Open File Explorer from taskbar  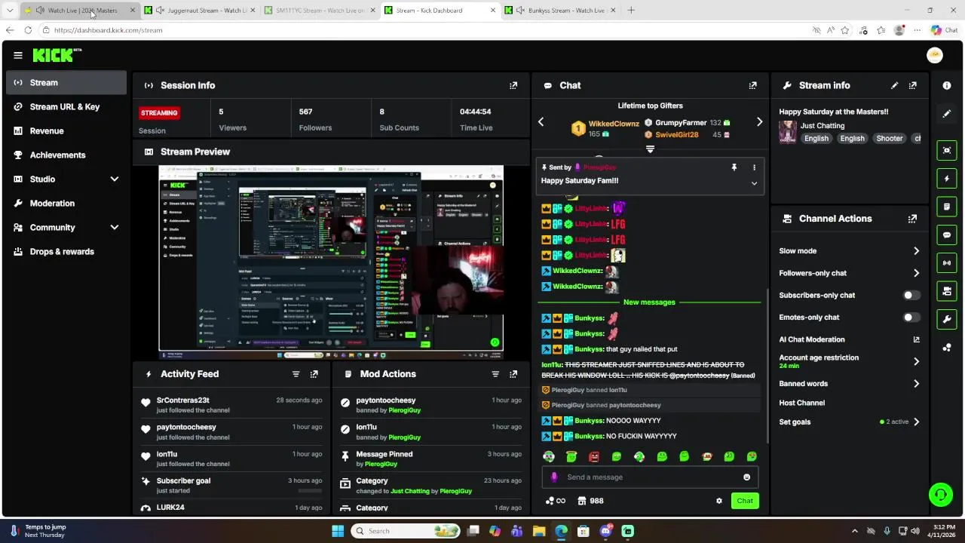(539, 531)
